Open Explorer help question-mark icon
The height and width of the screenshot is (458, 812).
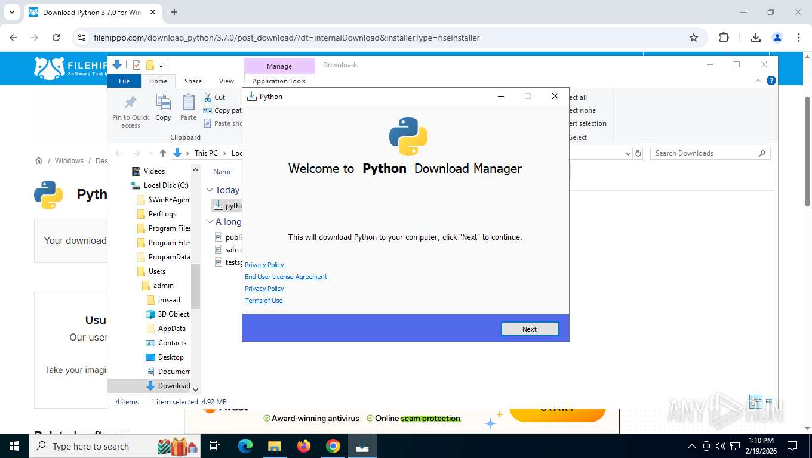(x=771, y=81)
